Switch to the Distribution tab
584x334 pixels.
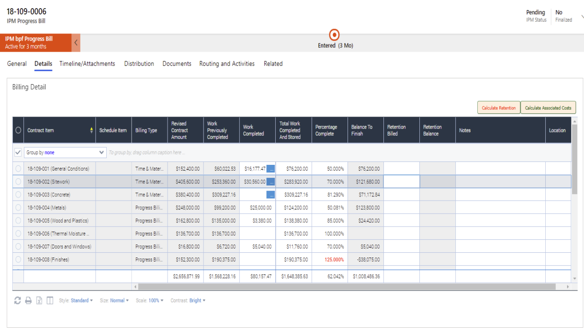point(139,64)
